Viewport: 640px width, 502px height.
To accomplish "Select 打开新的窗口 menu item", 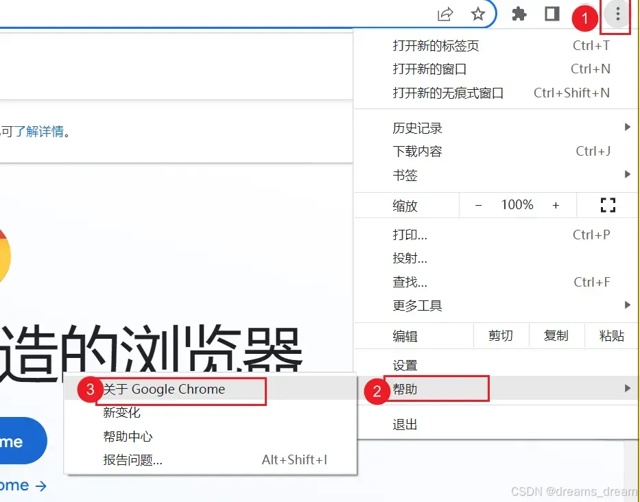I will (x=497, y=69).
